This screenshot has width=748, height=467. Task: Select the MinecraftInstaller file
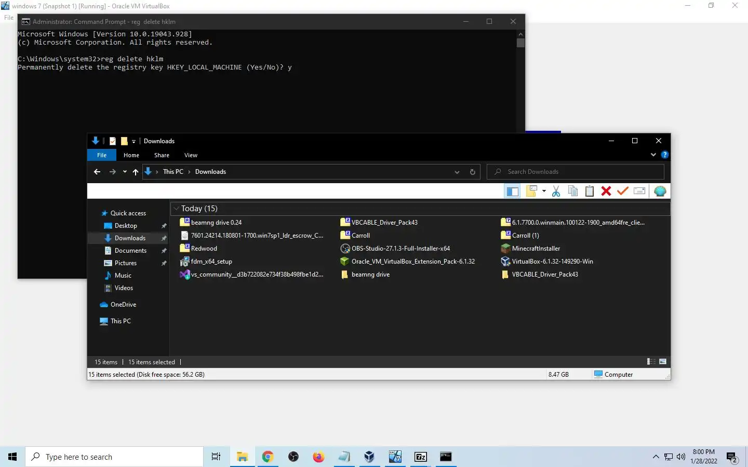coord(530,249)
